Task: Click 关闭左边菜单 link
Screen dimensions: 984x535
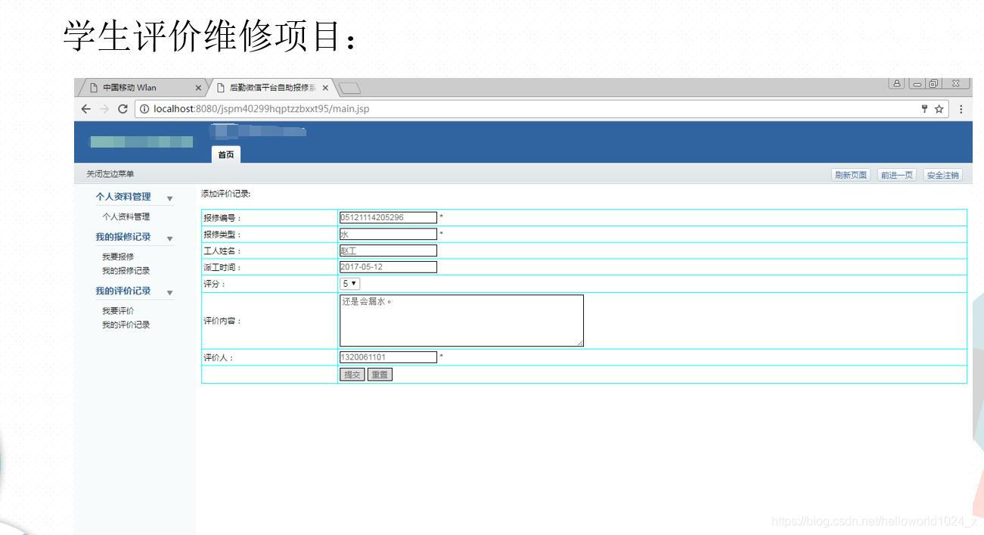Action: 110,175
